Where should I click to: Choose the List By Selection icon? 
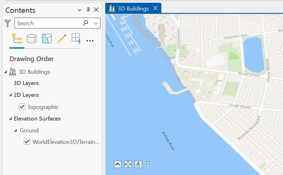pos(47,39)
